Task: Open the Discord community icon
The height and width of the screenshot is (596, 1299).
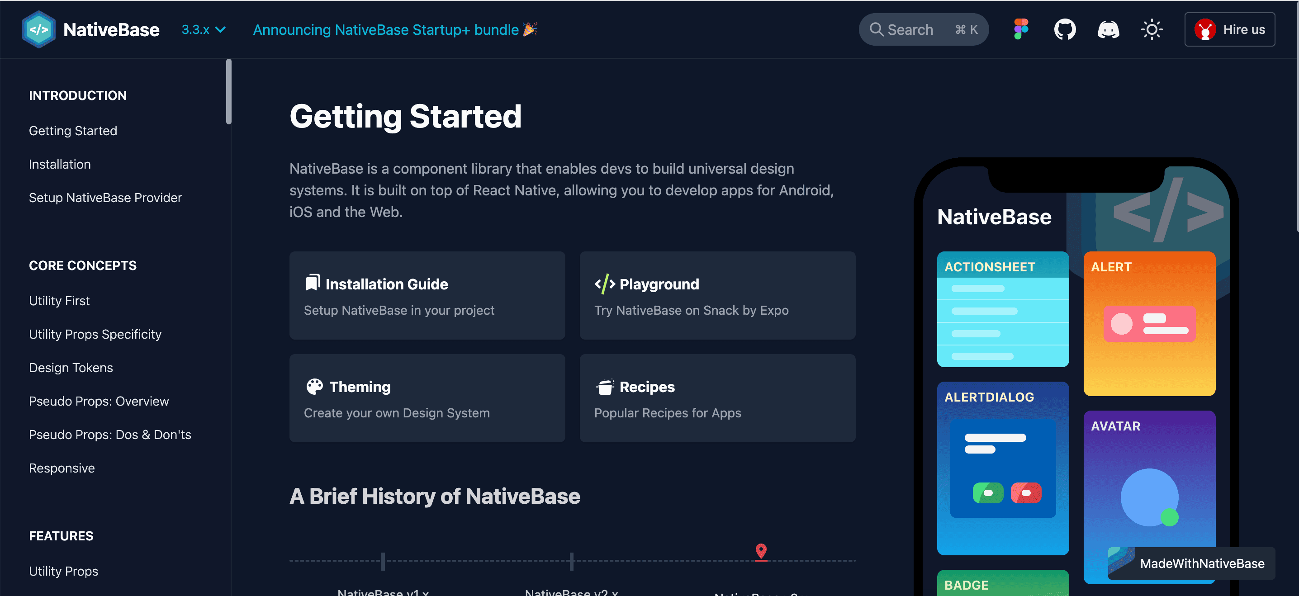Action: coord(1108,29)
